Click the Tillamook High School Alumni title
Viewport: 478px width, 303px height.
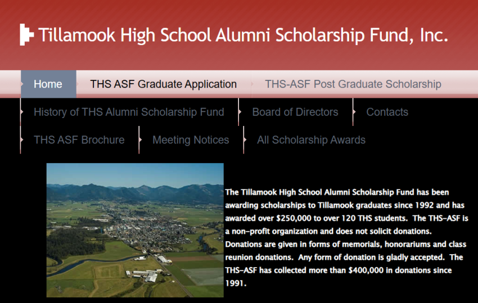[243, 35]
